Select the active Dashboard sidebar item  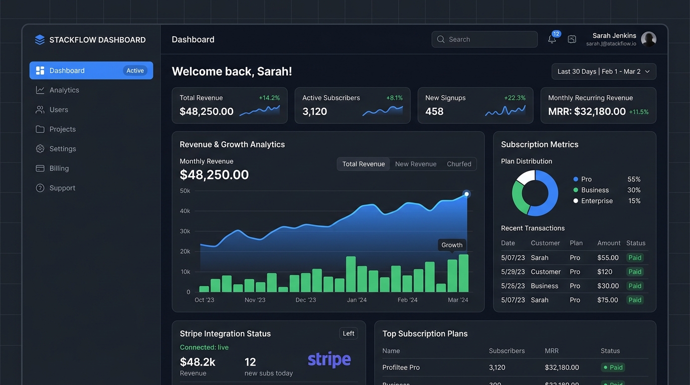(91, 71)
